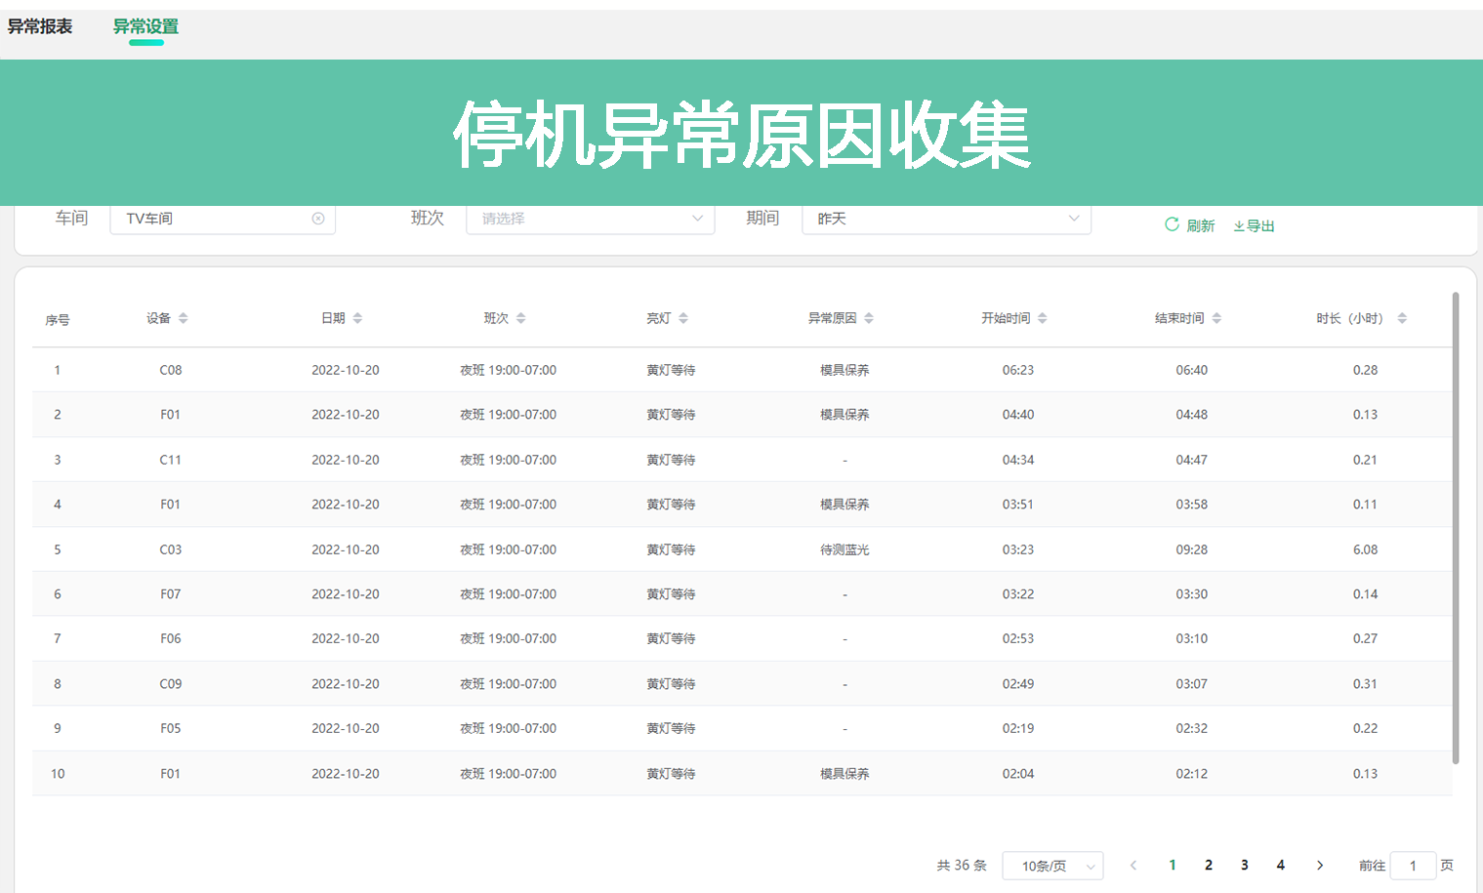Click the refresh icon next to 刷新

pos(1172,224)
